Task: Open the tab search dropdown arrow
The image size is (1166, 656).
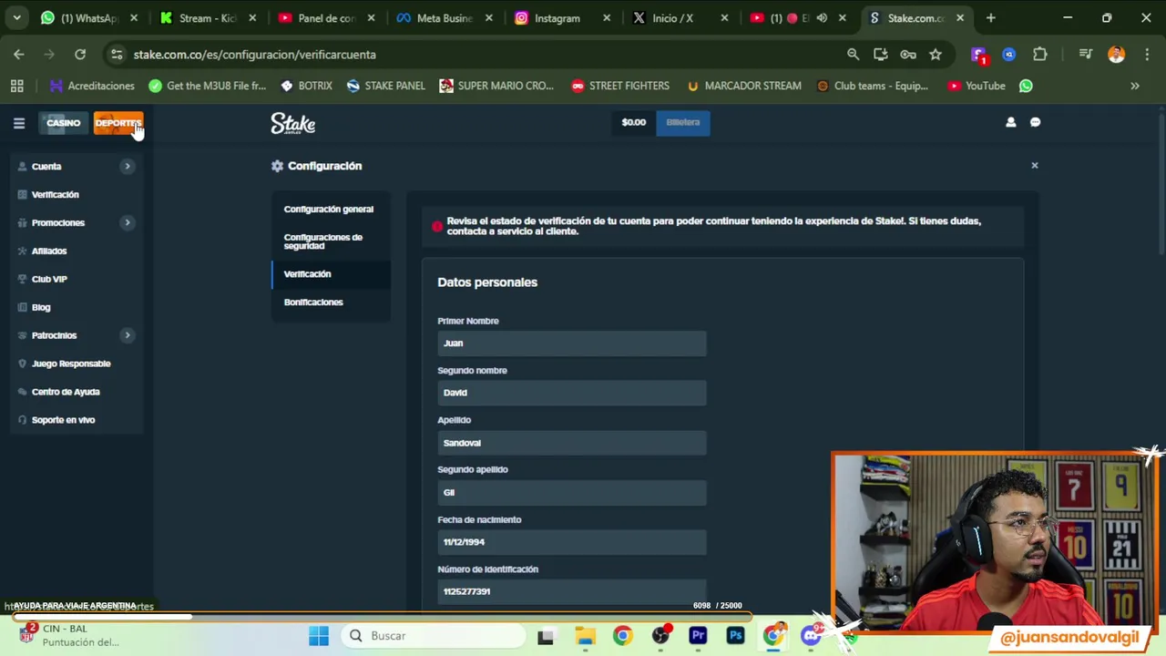Action: [17, 18]
